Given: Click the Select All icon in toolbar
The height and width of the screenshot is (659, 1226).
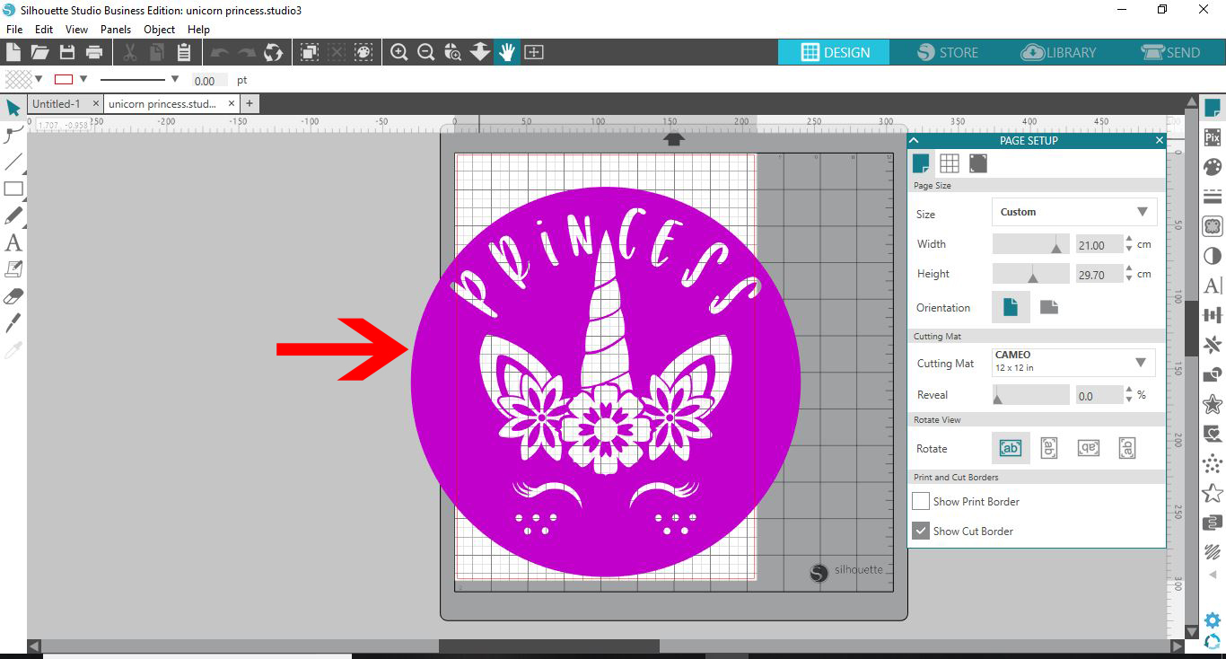Looking at the screenshot, I should tap(310, 52).
